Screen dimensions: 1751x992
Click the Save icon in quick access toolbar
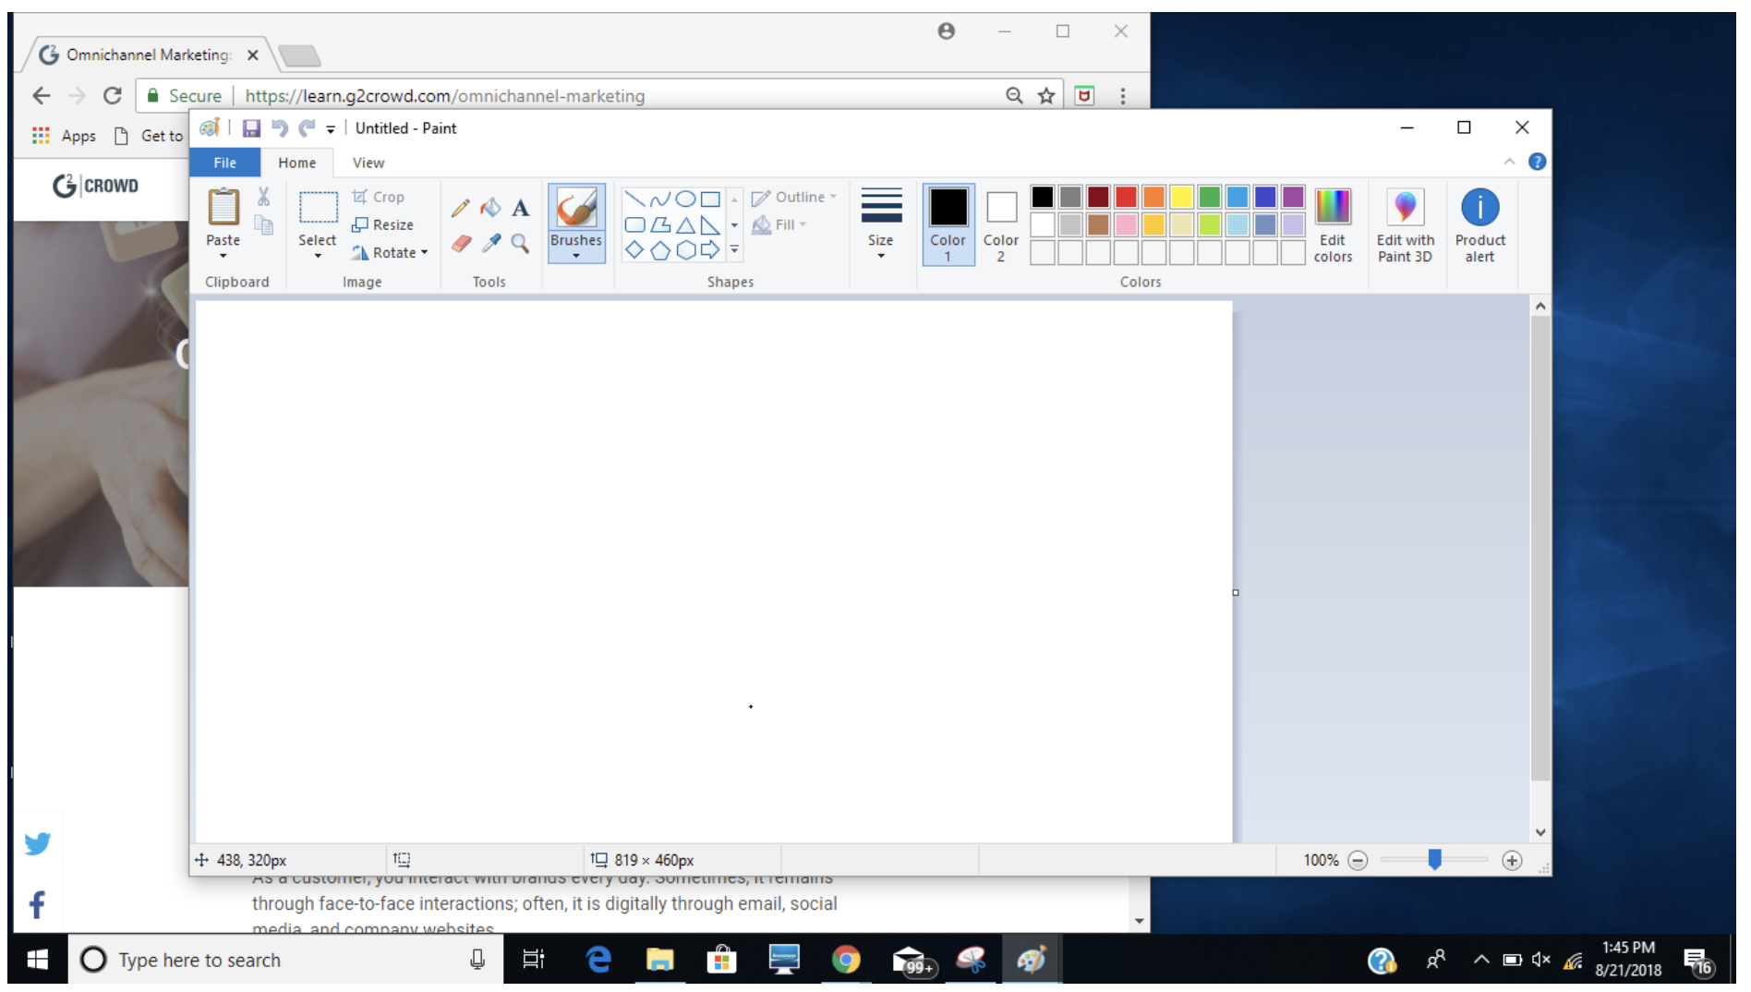pyautogui.click(x=251, y=127)
